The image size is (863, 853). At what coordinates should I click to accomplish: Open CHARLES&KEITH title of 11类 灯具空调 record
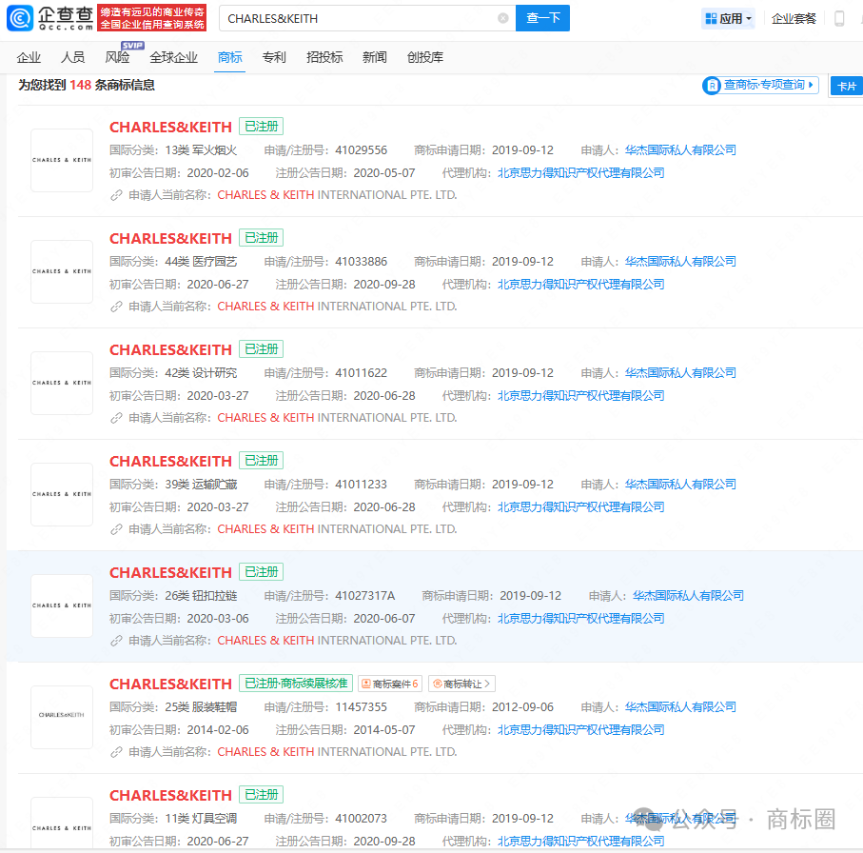pos(170,795)
